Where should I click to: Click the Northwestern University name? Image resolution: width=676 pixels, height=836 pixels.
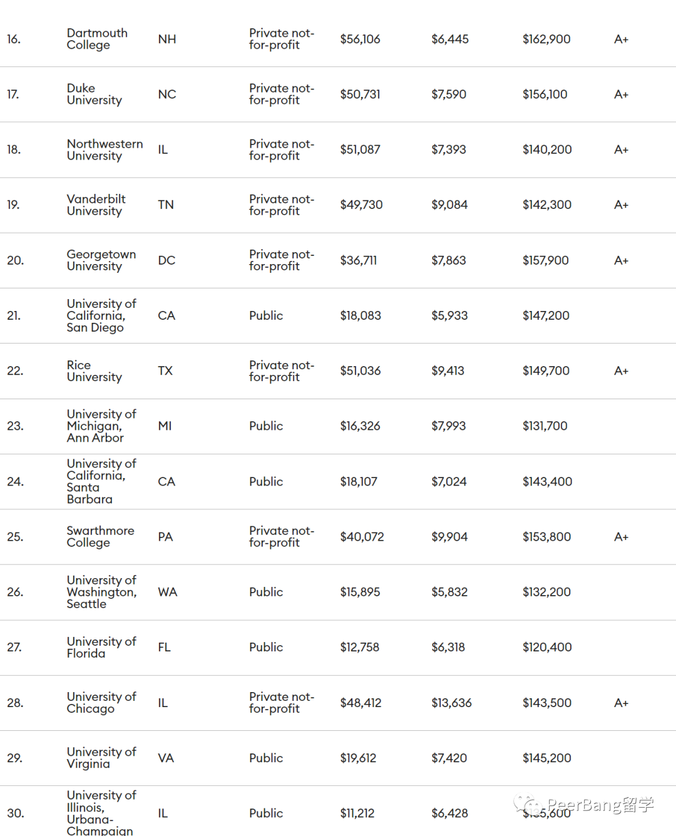(105, 150)
